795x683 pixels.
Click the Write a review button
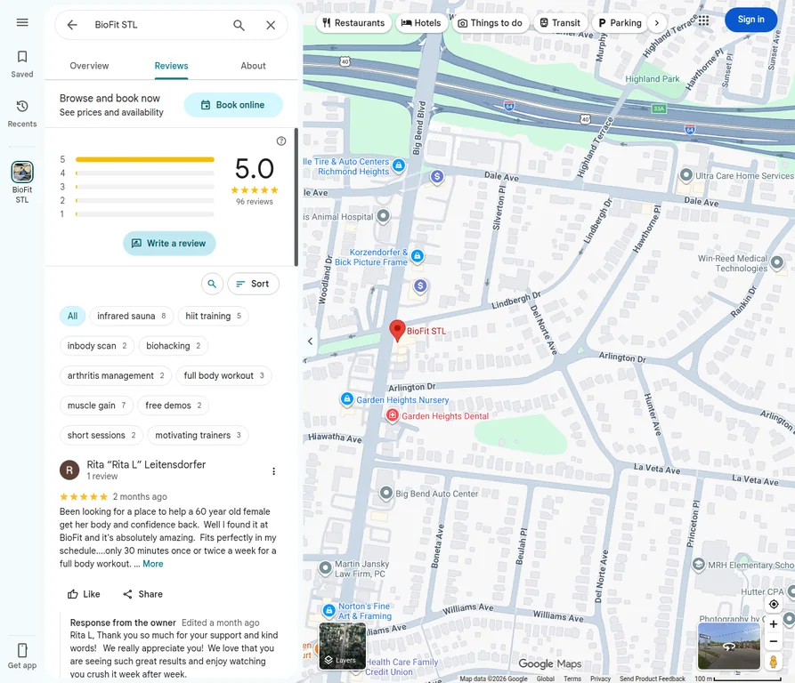(x=169, y=244)
